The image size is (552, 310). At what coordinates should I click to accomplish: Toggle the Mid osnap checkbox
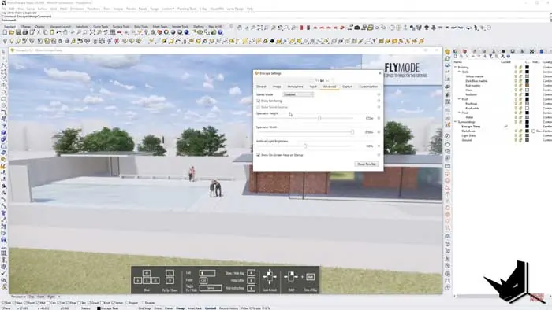pyautogui.click(x=38, y=303)
